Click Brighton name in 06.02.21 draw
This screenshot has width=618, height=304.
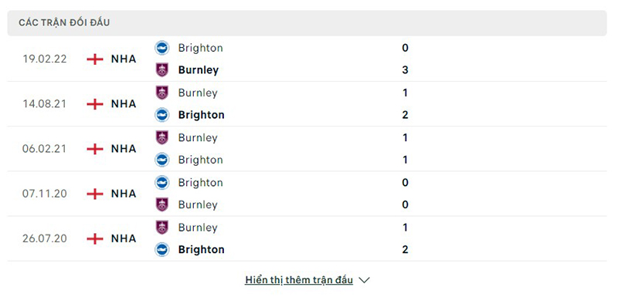point(201,160)
